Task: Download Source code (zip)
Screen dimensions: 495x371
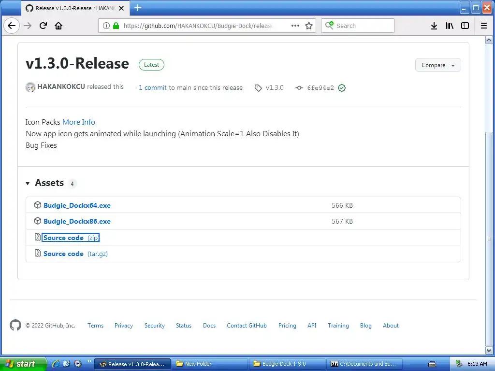Action: [71, 238]
